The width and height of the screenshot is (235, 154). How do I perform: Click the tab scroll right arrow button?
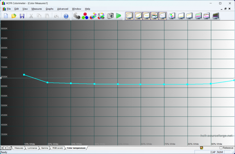[9, 148]
